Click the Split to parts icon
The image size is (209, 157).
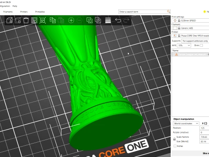pyautogui.click(x=98, y=20)
